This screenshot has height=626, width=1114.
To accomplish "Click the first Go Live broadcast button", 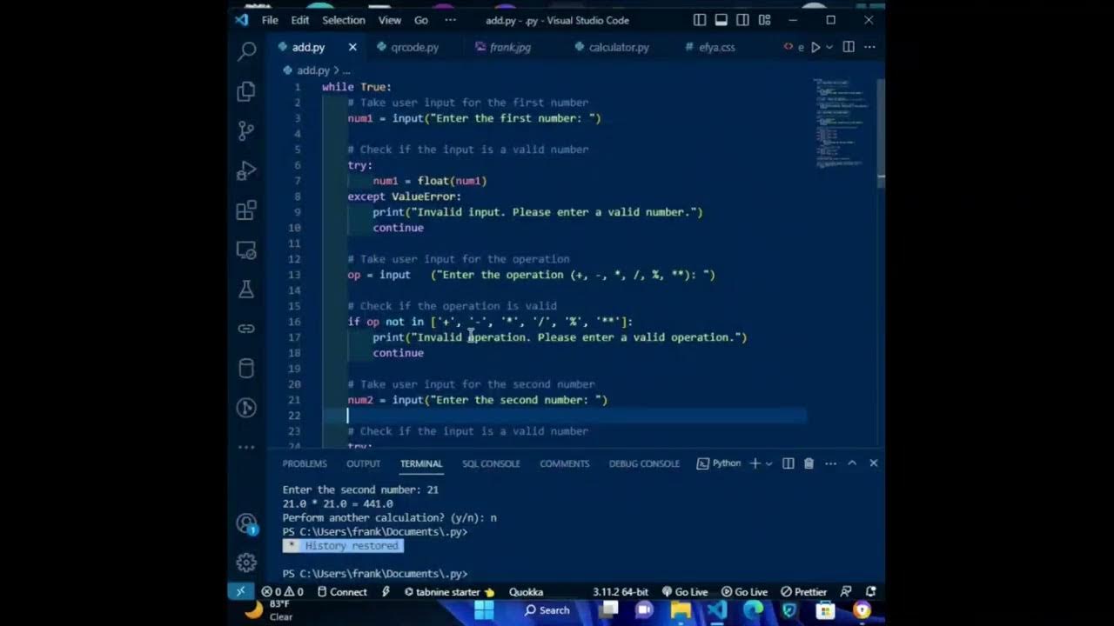I will click(x=685, y=591).
